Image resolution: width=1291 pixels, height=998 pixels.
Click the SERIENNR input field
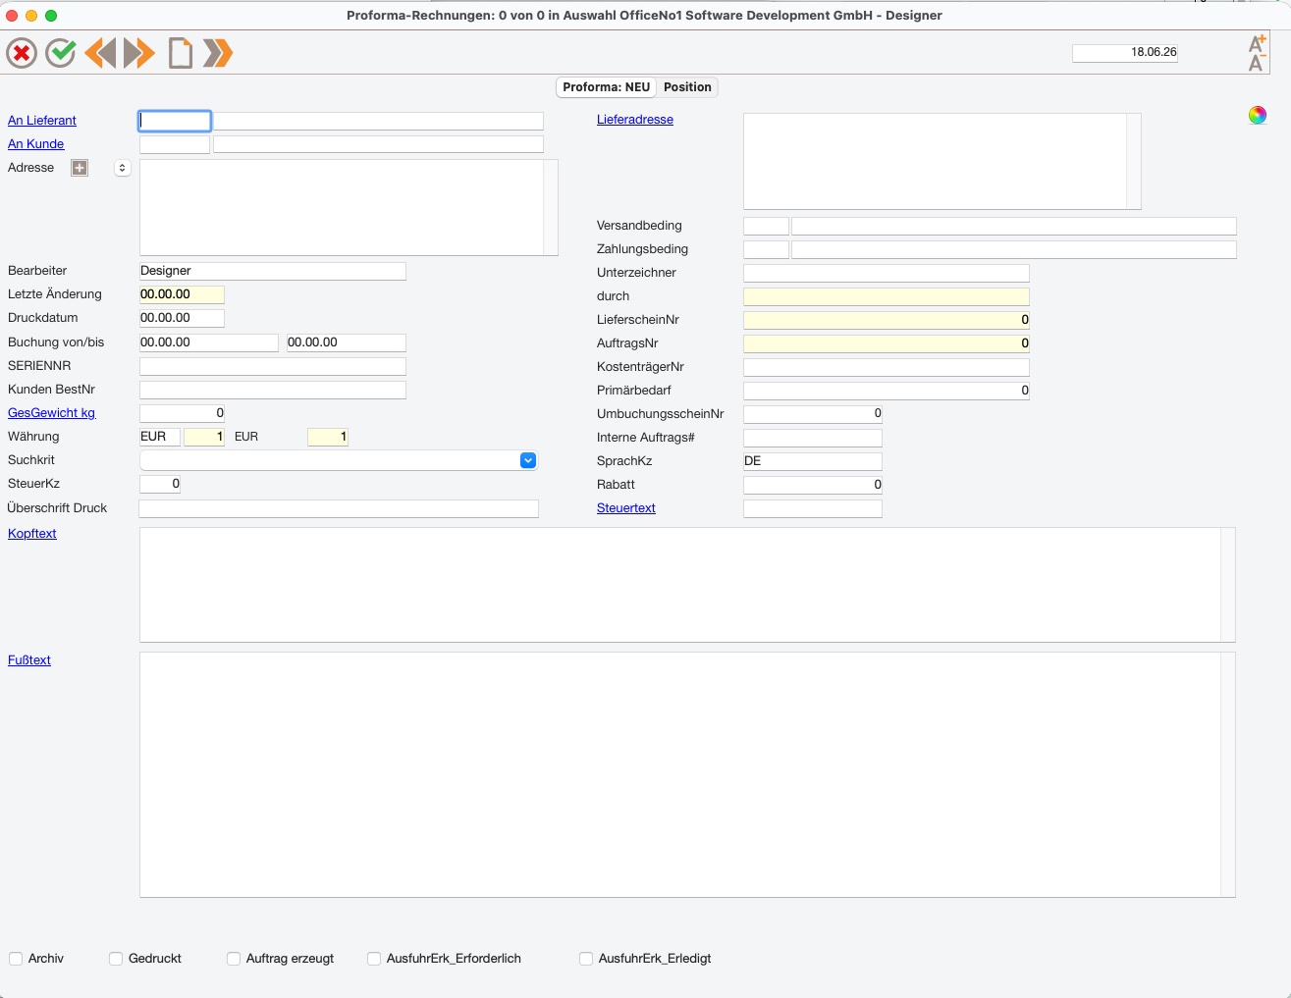coord(273,366)
